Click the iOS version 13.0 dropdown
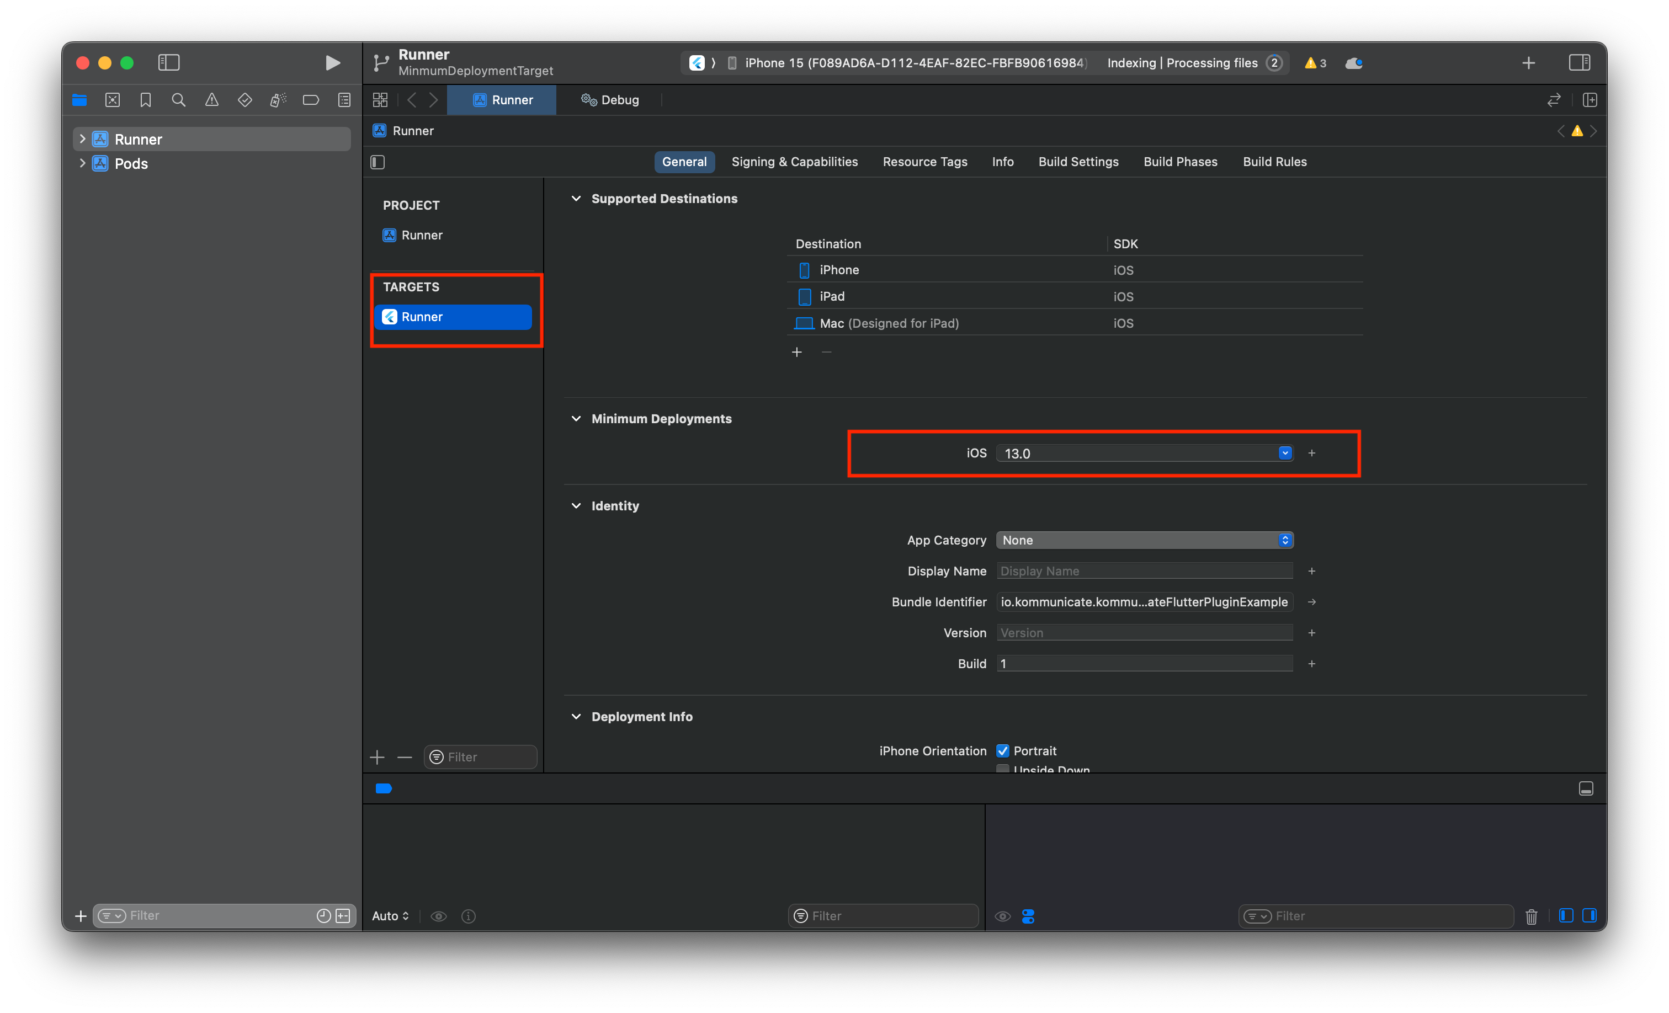 (1284, 453)
